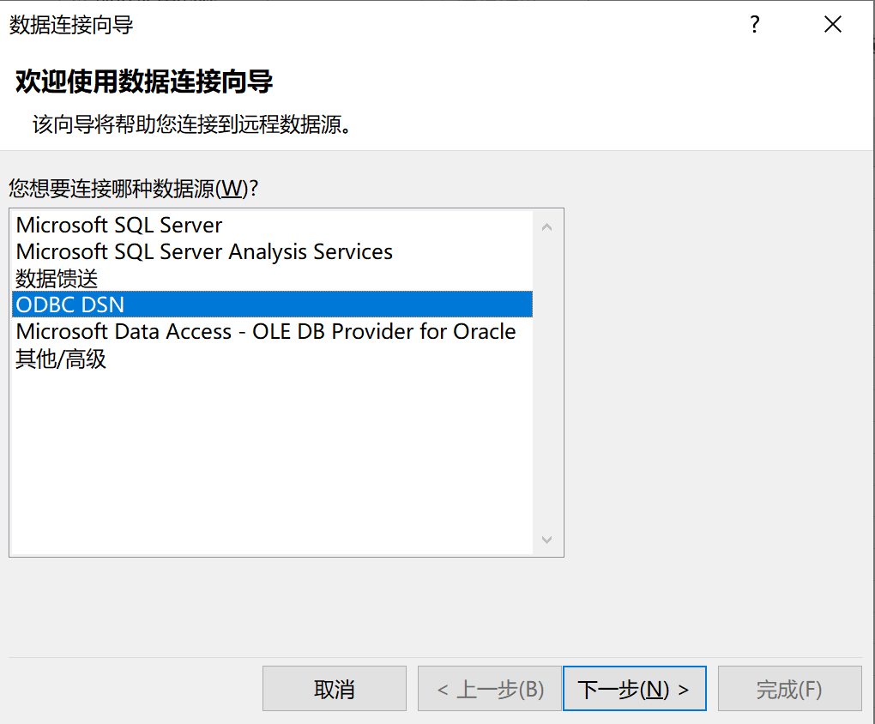Proceed with the 下一步(N) button
Viewport: 875px width, 724px height.
(635, 688)
